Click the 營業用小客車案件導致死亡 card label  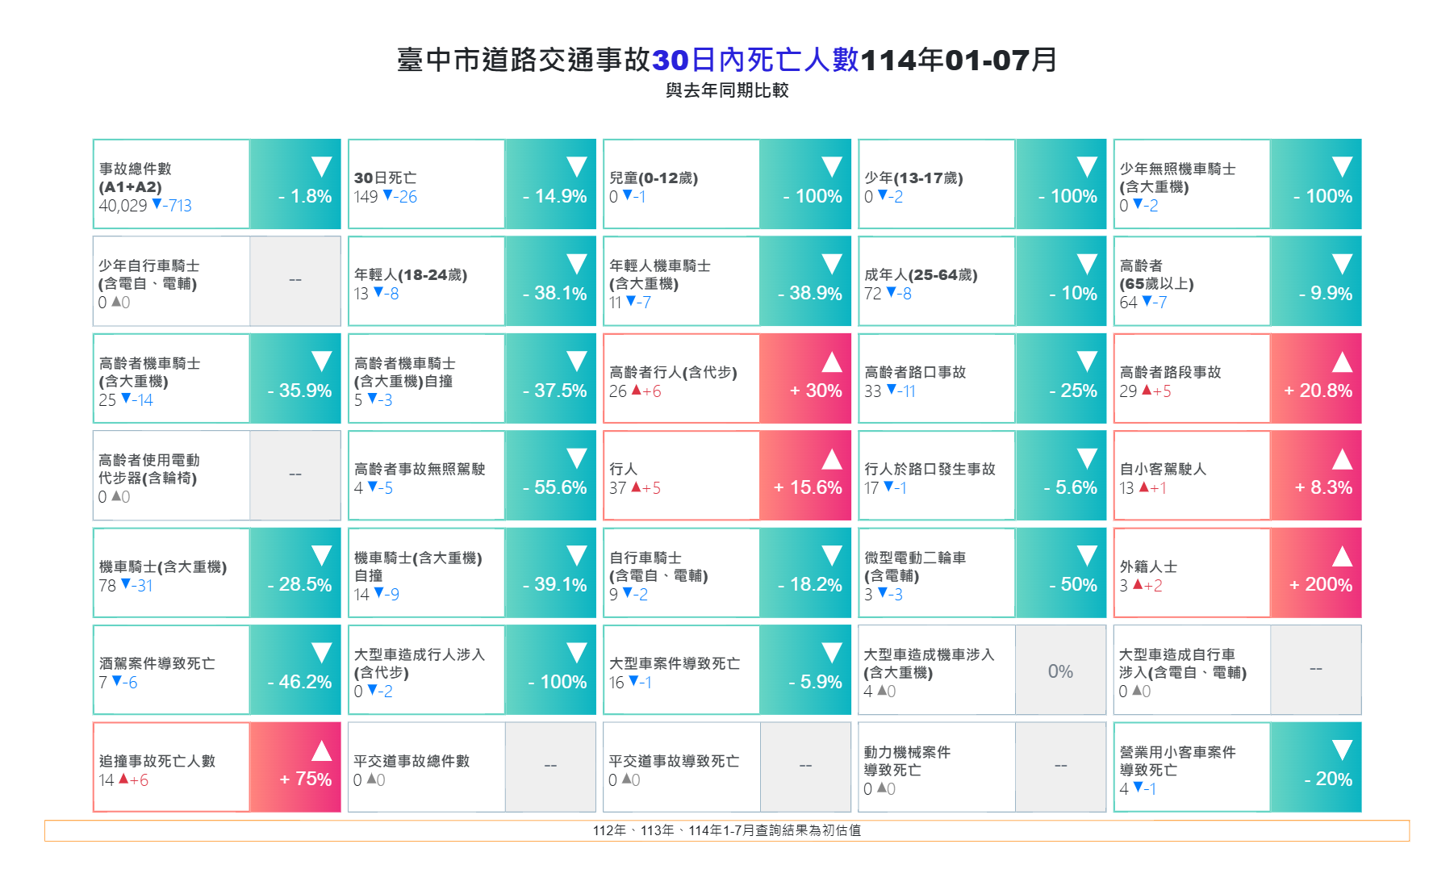[1176, 761]
